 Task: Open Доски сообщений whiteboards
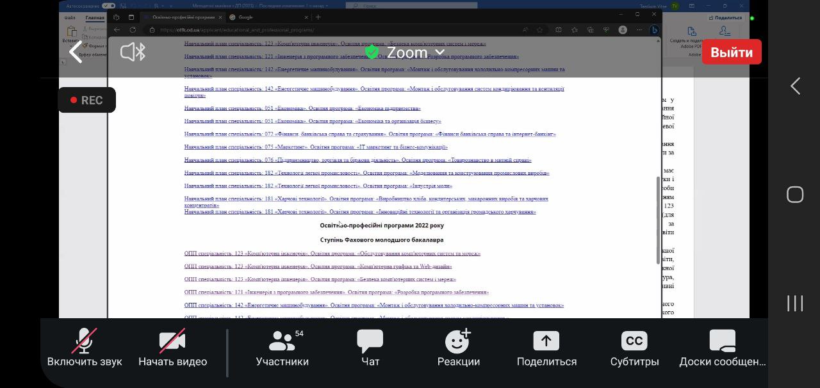tap(722, 349)
